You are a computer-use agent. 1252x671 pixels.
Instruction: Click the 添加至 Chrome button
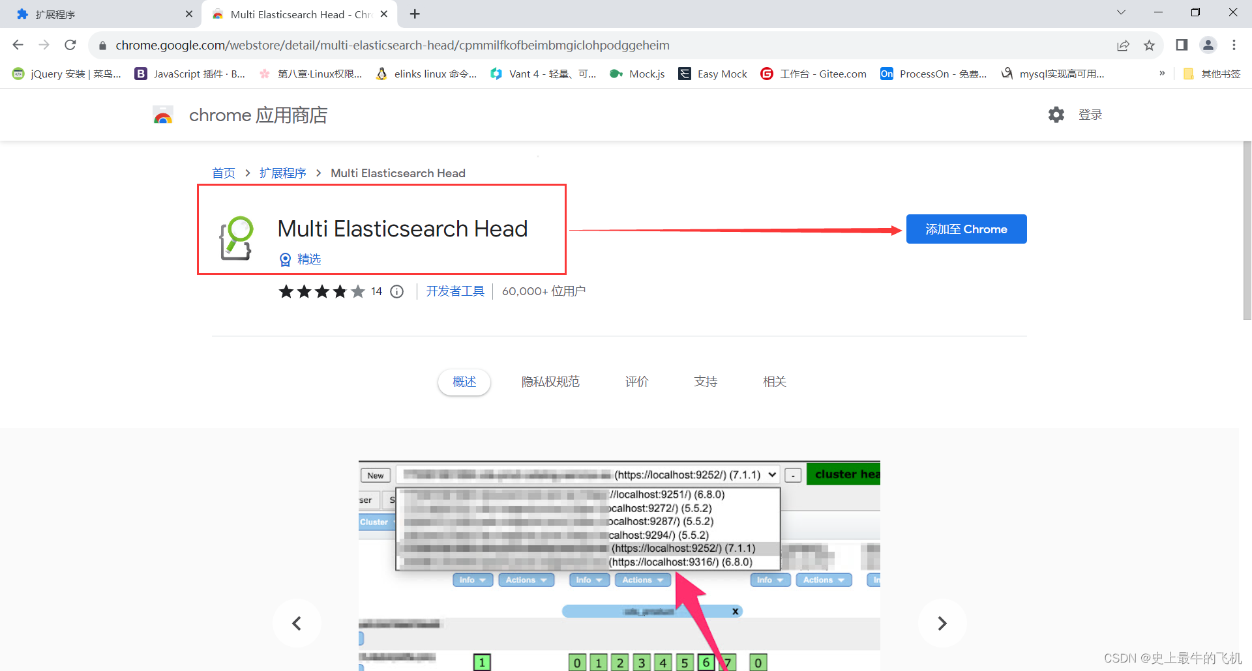click(x=966, y=229)
